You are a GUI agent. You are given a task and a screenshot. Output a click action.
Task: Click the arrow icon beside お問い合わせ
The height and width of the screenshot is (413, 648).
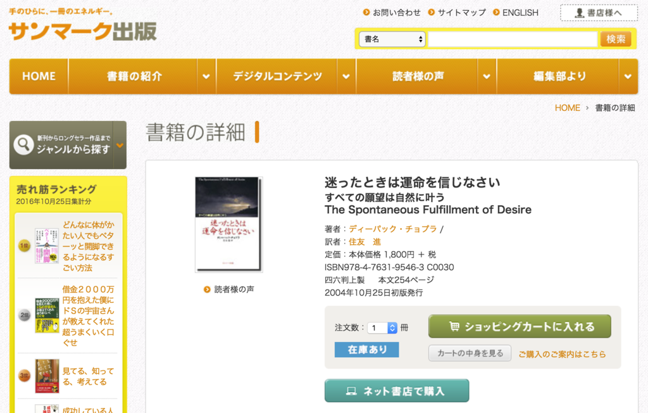(366, 13)
